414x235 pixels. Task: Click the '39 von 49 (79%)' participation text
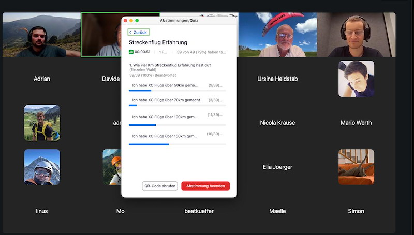[x=201, y=52]
